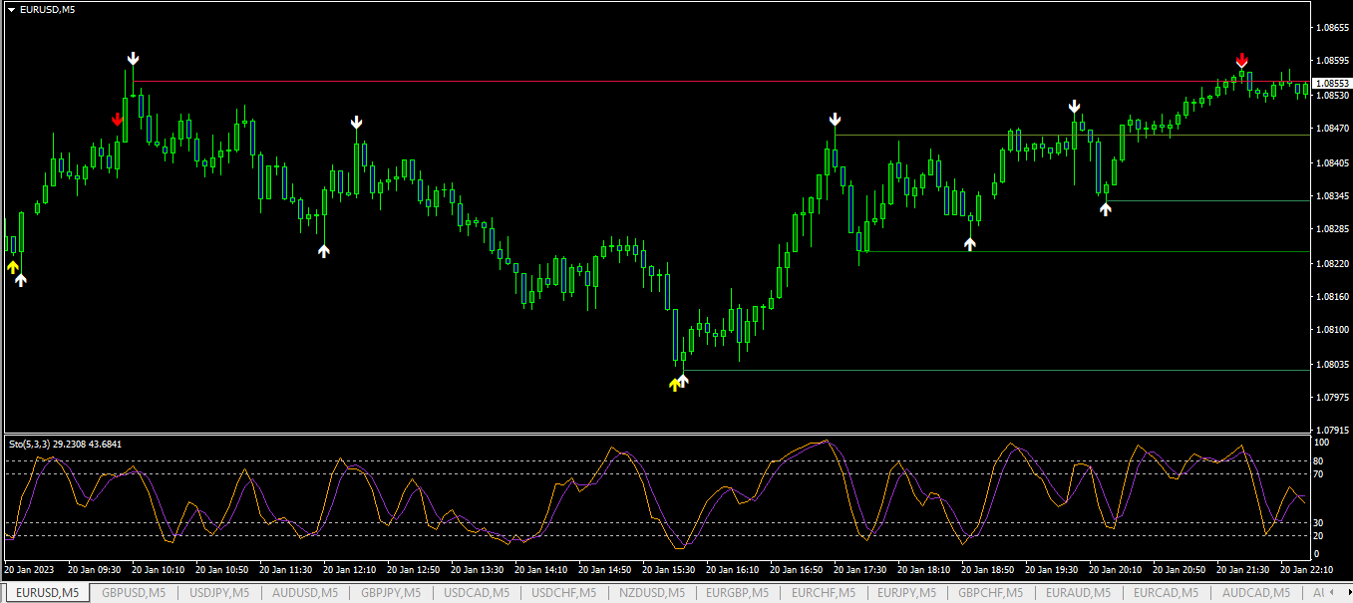The height and width of the screenshot is (603, 1353).
Task: Click the 1.08655 price scale value
Action: point(1332,28)
